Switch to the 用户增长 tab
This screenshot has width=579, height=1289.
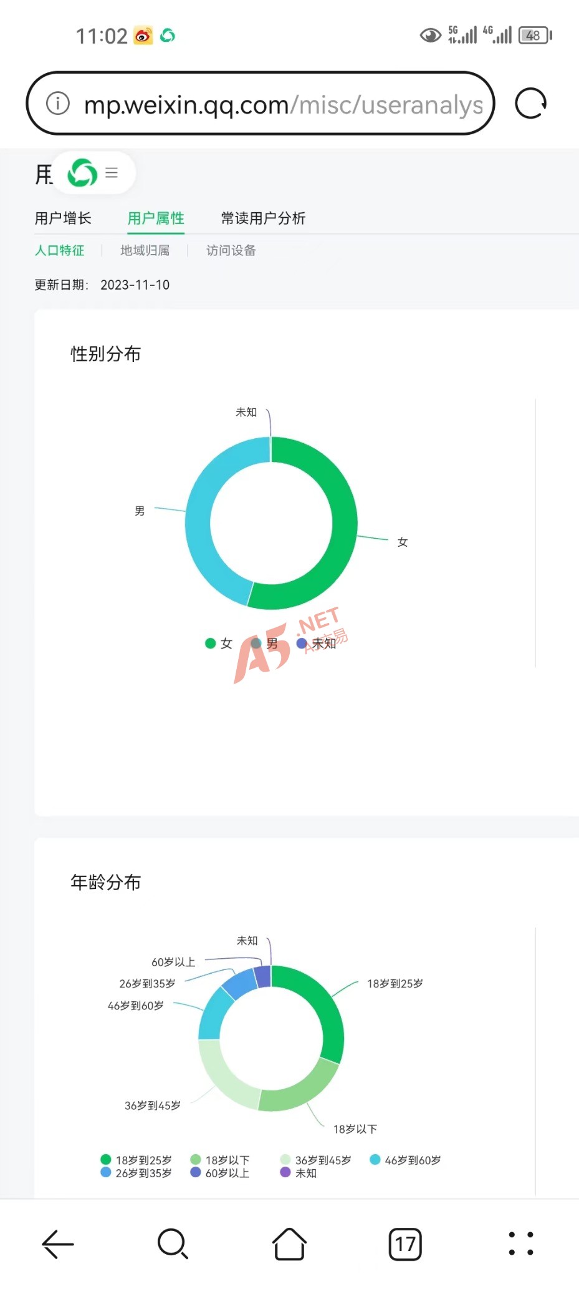tap(63, 218)
